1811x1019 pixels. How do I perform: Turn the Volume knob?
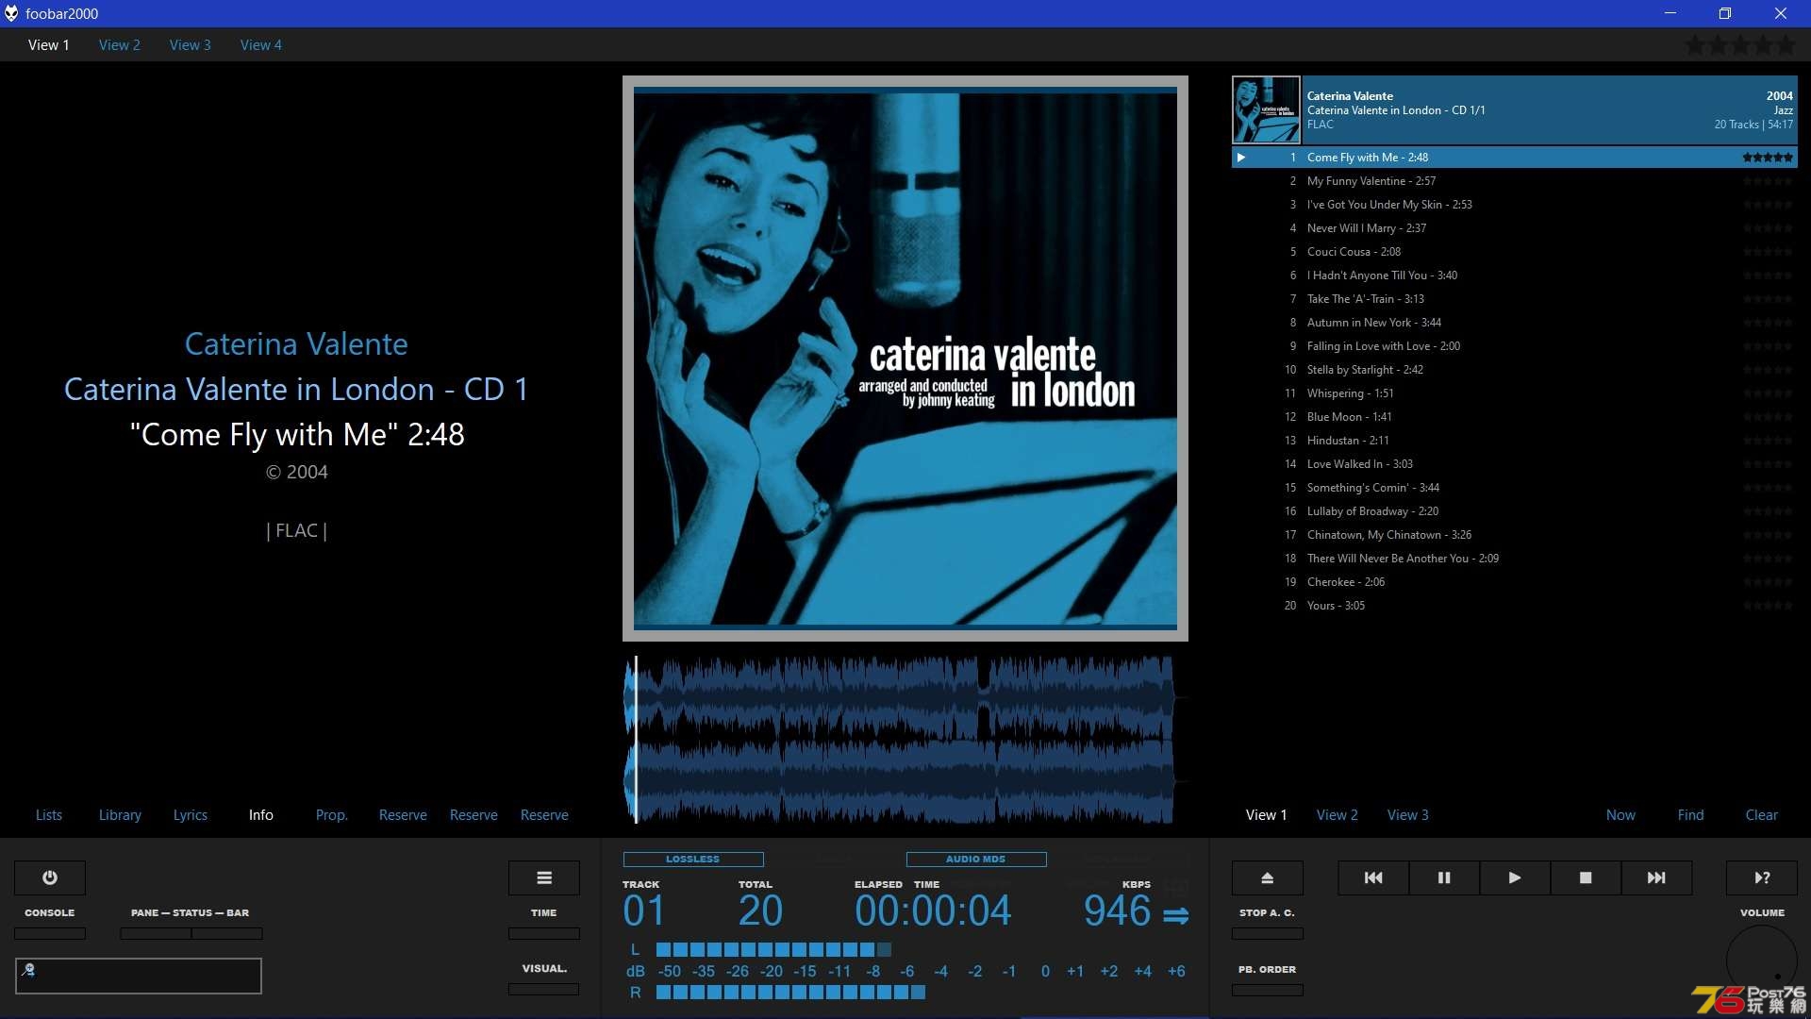[x=1762, y=961]
